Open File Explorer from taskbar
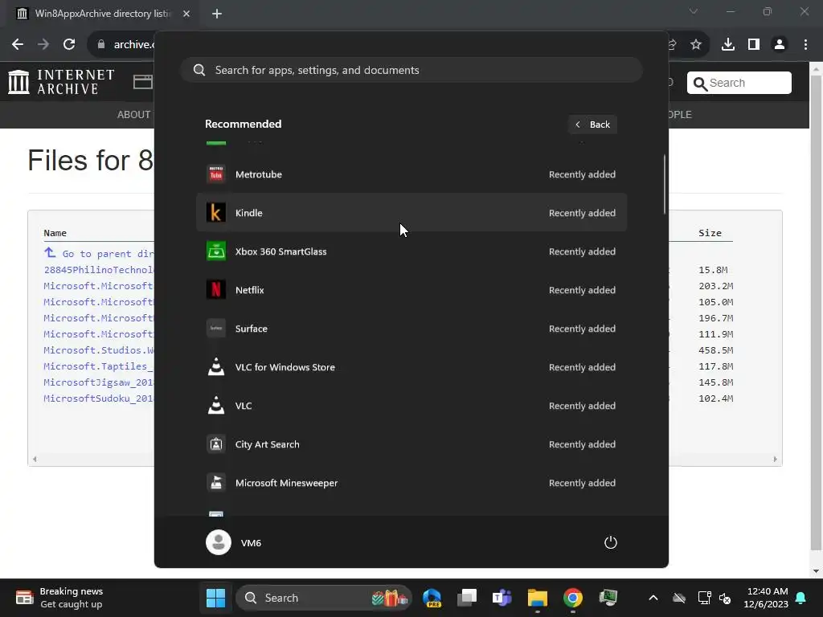This screenshot has height=617, width=823. click(x=538, y=598)
